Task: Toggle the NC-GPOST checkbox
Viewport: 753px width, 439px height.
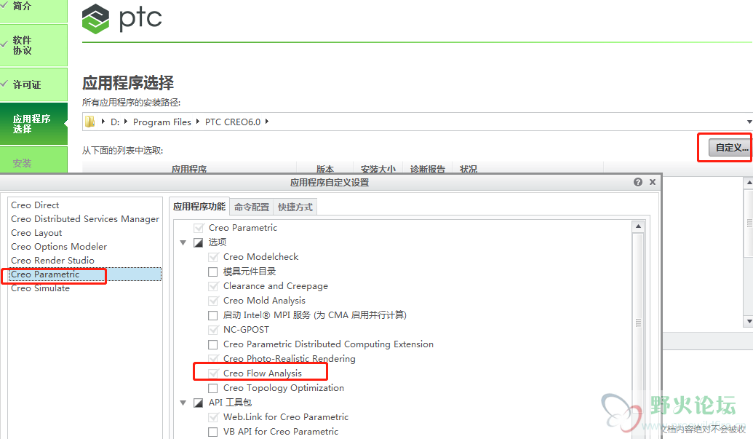Action: point(212,330)
